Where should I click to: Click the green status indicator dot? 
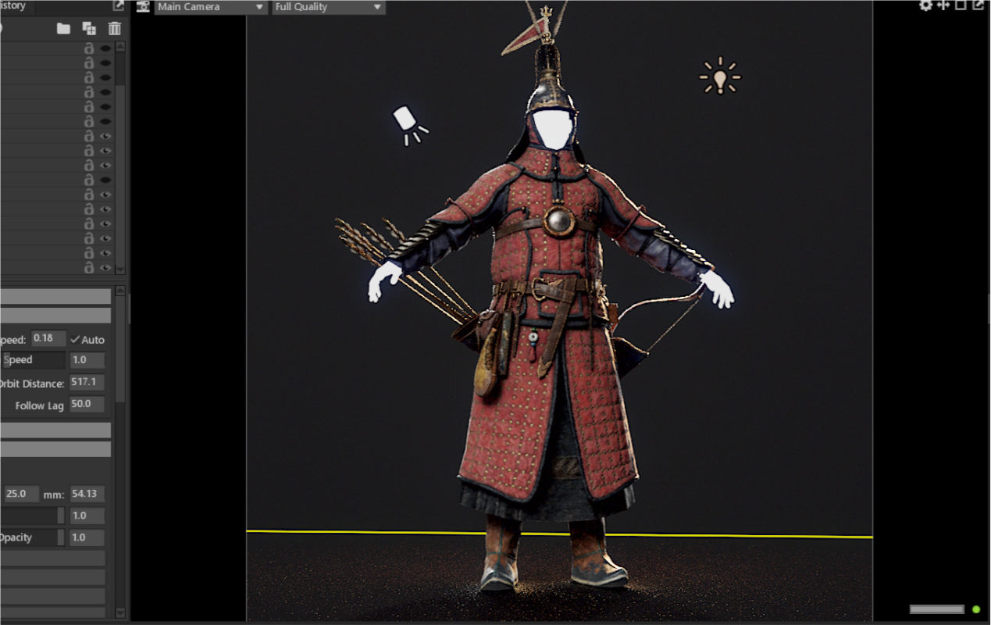coord(975,609)
